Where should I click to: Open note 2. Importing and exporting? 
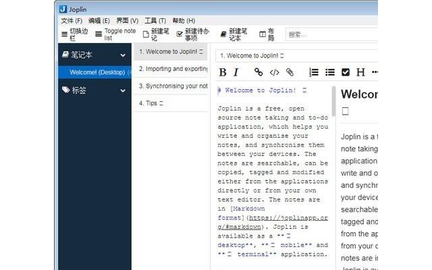[171, 69]
